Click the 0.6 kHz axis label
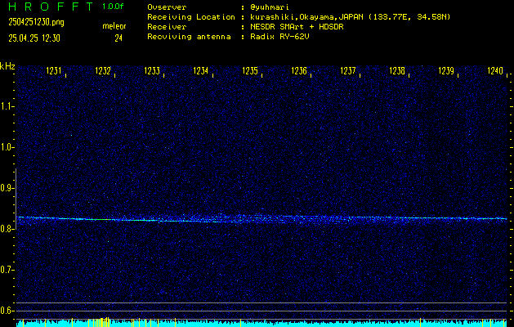 tap(6, 311)
